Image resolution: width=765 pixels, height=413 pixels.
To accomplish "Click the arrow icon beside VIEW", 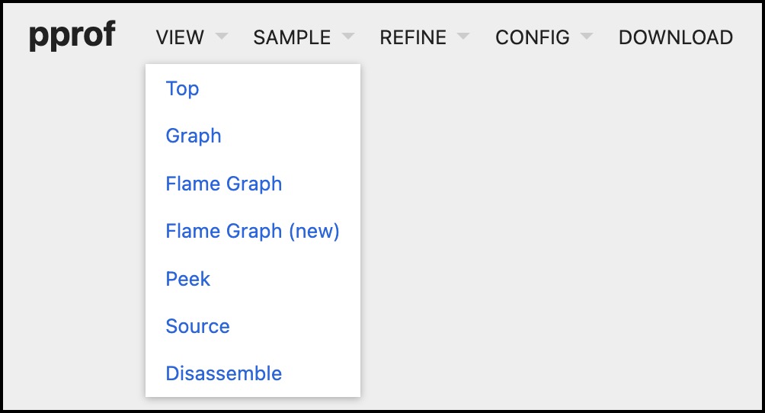I will point(221,37).
